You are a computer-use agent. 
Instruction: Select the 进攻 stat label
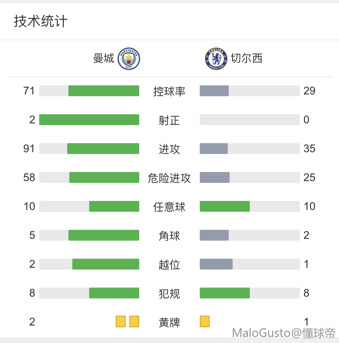169,149
